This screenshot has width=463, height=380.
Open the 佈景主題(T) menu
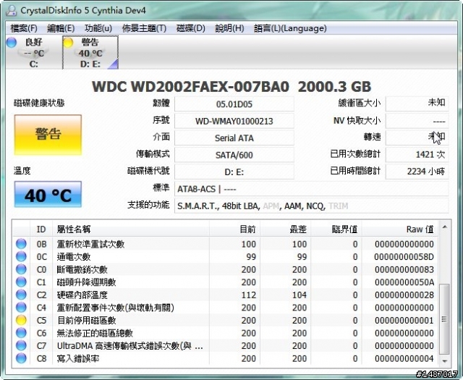click(x=145, y=28)
